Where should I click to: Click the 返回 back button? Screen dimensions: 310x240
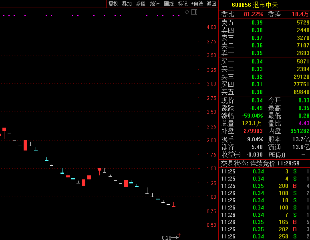pos(211,4)
